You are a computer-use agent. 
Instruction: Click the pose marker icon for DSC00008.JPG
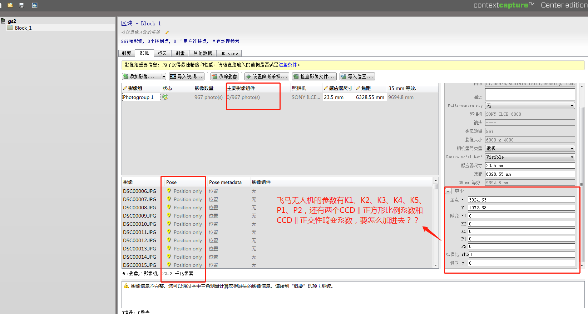[x=169, y=207]
